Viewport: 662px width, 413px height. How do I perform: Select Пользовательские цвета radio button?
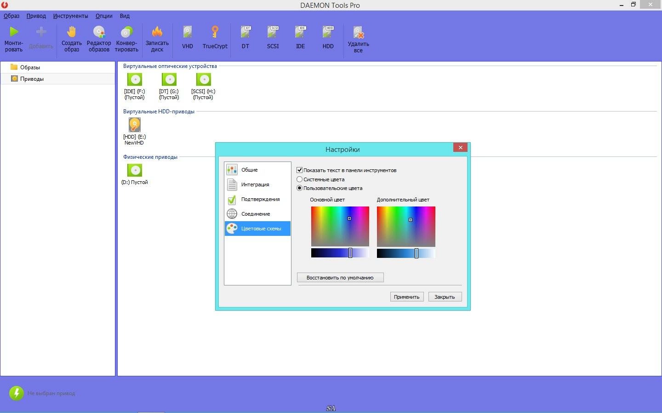tap(300, 188)
